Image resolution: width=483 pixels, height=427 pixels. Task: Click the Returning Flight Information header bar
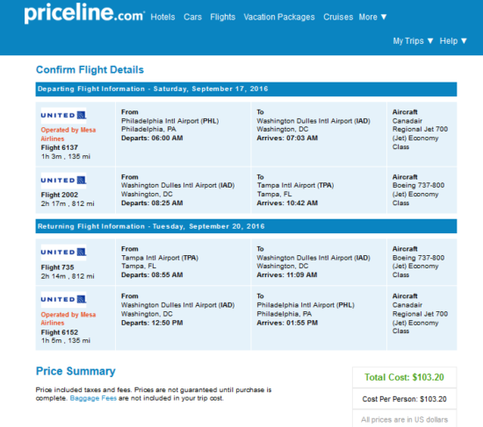coord(246,226)
